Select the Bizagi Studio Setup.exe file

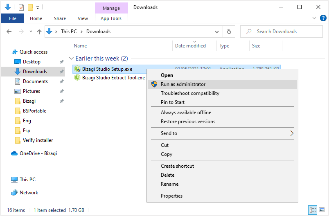pyautogui.click(x=107, y=69)
